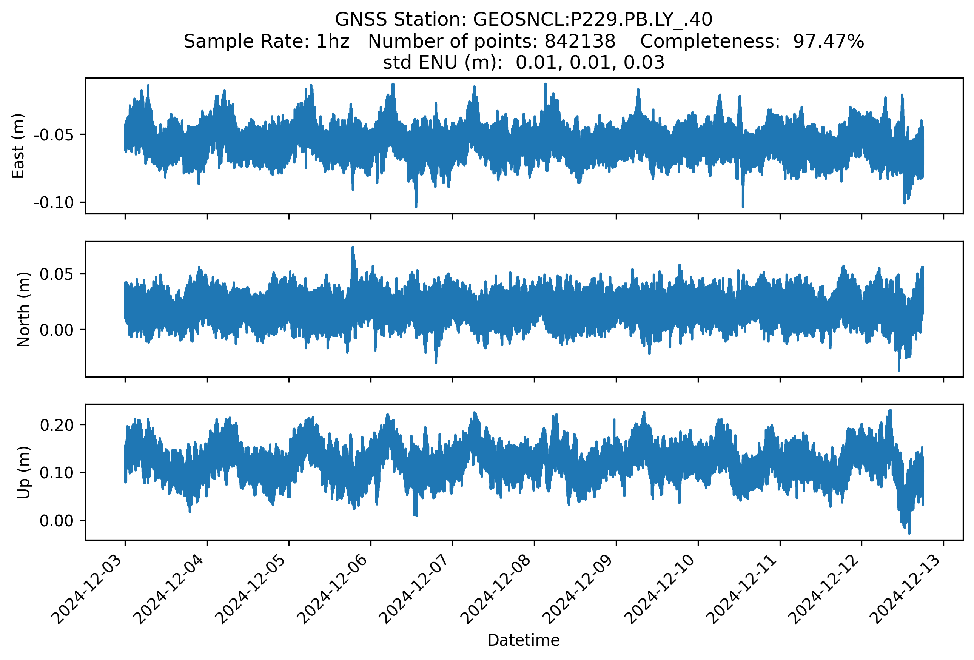Click the North (m) axis label
The image size is (974, 660).
23,309
